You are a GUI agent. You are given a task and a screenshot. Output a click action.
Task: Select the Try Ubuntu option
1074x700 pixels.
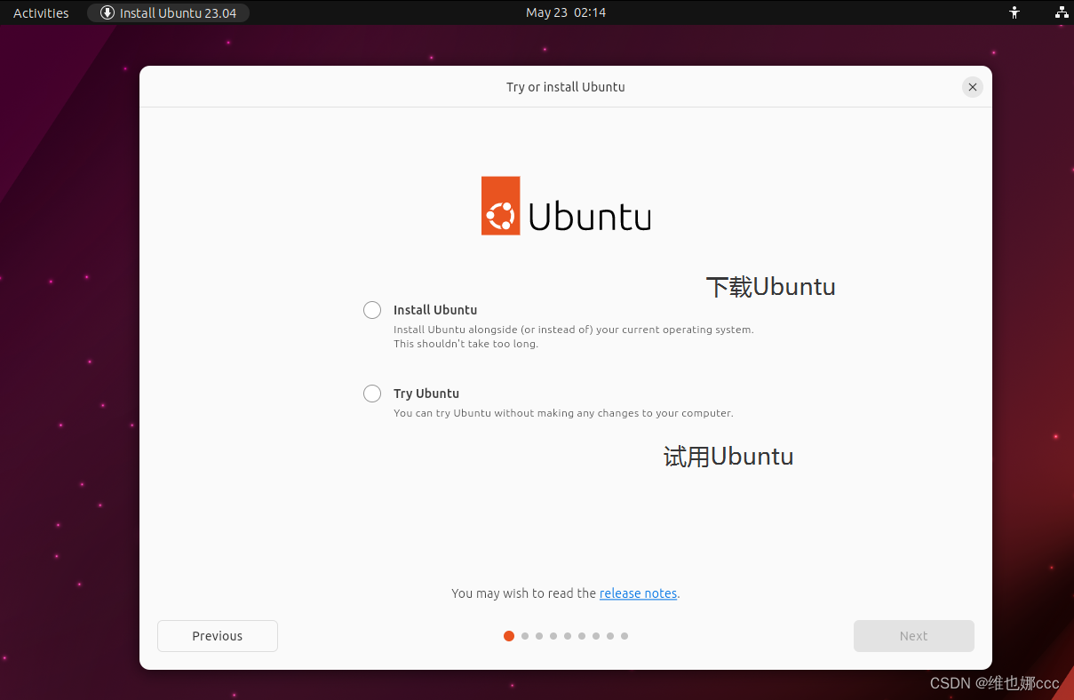(372, 394)
